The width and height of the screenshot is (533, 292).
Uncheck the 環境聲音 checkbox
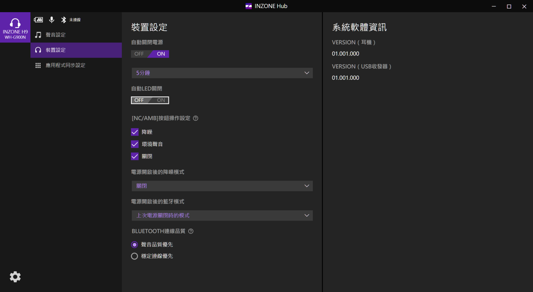pyautogui.click(x=135, y=144)
